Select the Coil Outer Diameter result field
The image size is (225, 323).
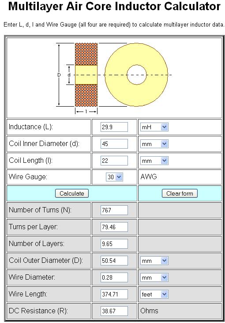(x=114, y=261)
